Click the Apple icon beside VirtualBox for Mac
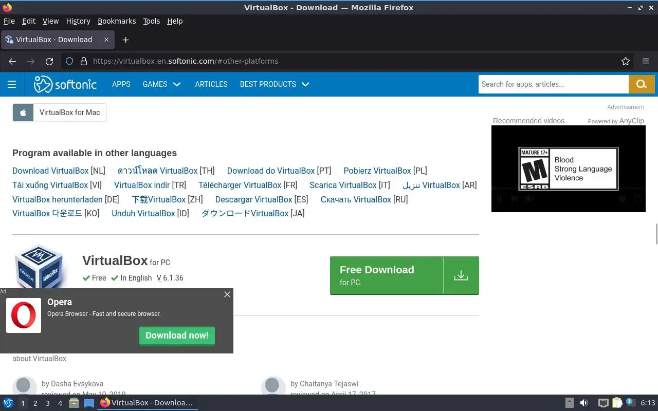658x411 pixels. tap(23, 113)
